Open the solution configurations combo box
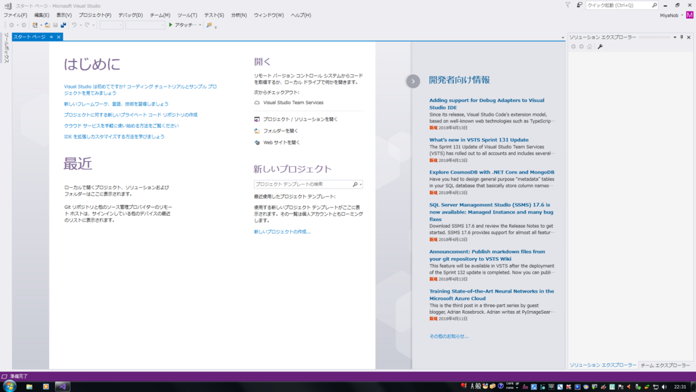This screenshot has height=392, width=696. (x=111, y=25)
